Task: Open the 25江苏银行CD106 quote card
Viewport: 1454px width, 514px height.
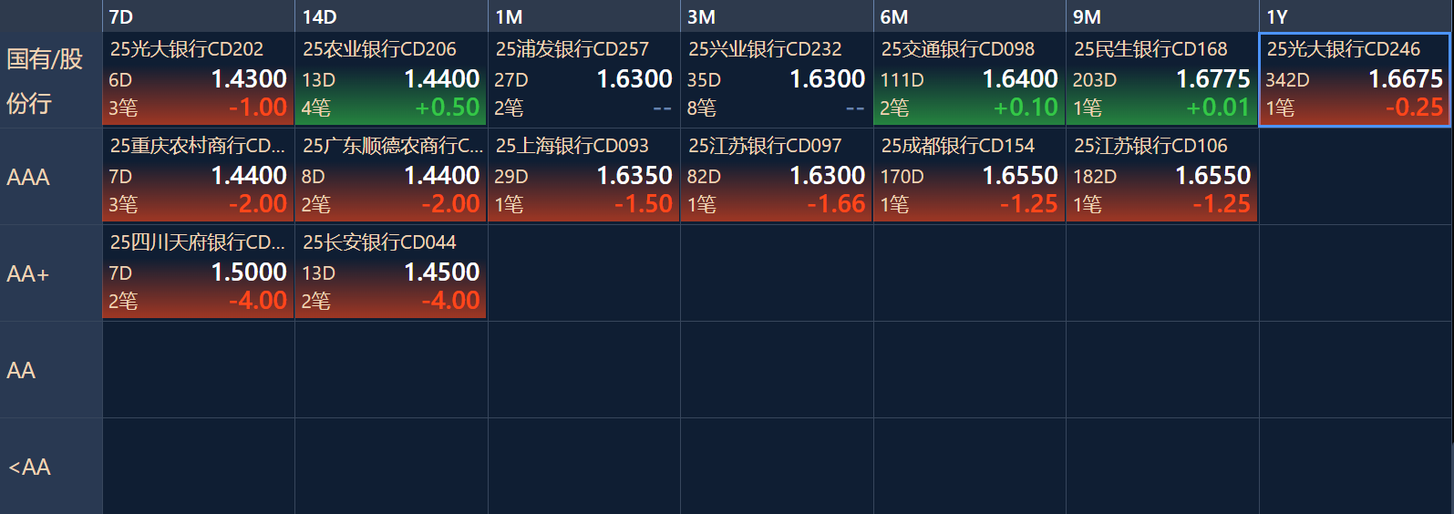Action: [x=1162, y=176]
